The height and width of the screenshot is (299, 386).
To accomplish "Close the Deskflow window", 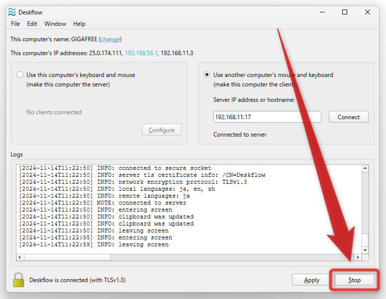I will (368, 12).
